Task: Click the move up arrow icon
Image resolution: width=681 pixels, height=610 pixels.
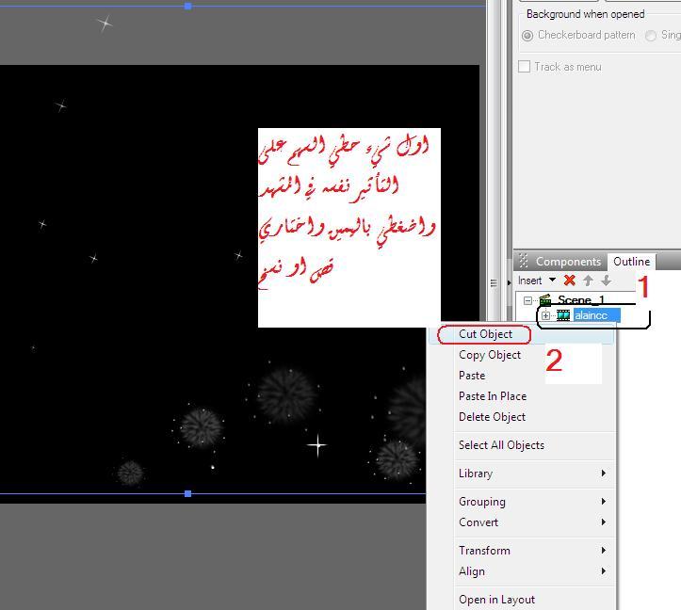Action: coord(588,281)
